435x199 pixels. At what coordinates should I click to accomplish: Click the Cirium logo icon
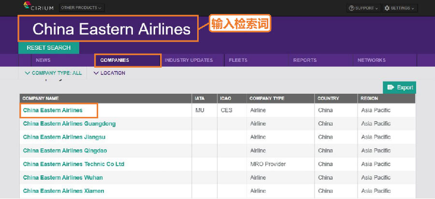coord(28,6)
